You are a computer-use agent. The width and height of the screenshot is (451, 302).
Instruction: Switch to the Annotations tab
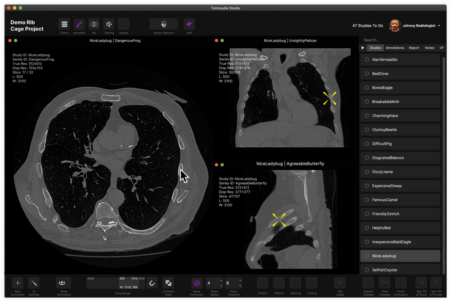click(x=395, y=48)
